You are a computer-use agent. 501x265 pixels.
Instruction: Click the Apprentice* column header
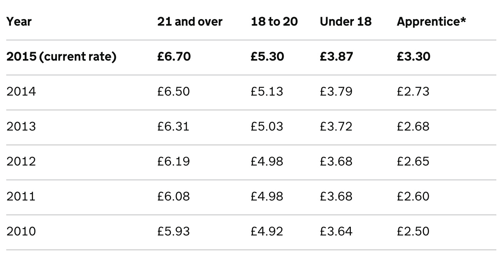pyautogui.click(x=431, y=22)
